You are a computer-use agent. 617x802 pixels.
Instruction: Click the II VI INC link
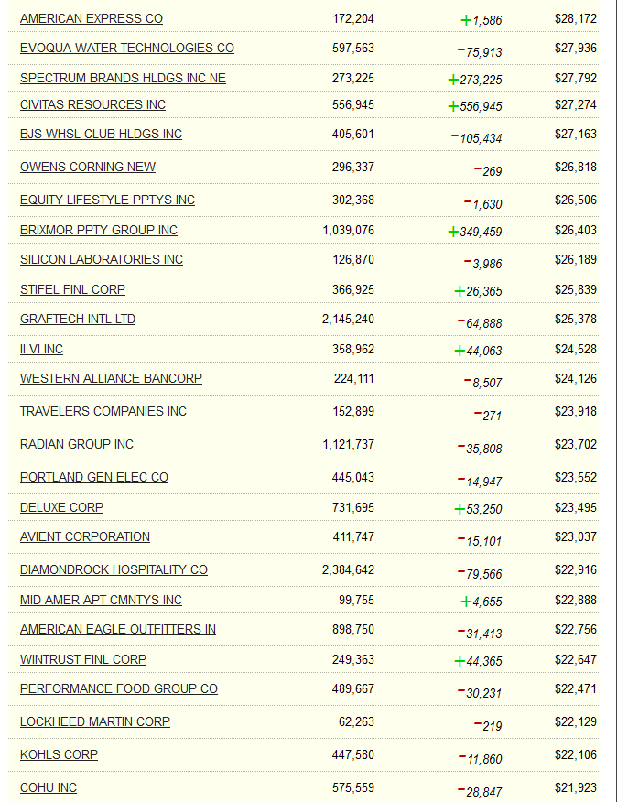coord(41,350)
